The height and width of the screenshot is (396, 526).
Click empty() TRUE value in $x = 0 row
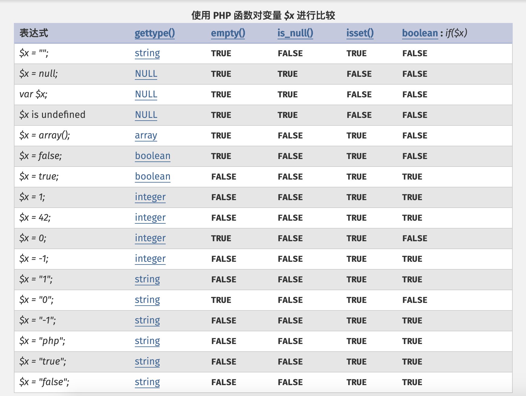pyautogui.click(x=221, y=239)
